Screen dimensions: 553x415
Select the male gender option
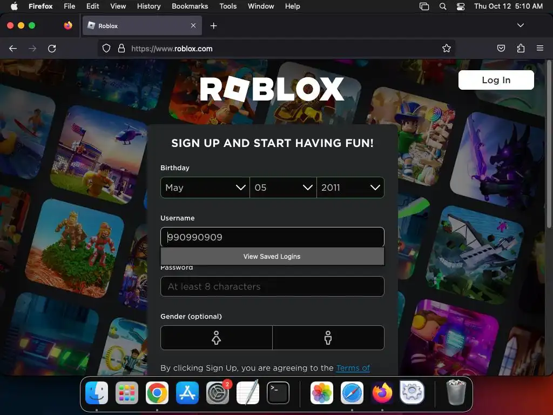[328, 338]
